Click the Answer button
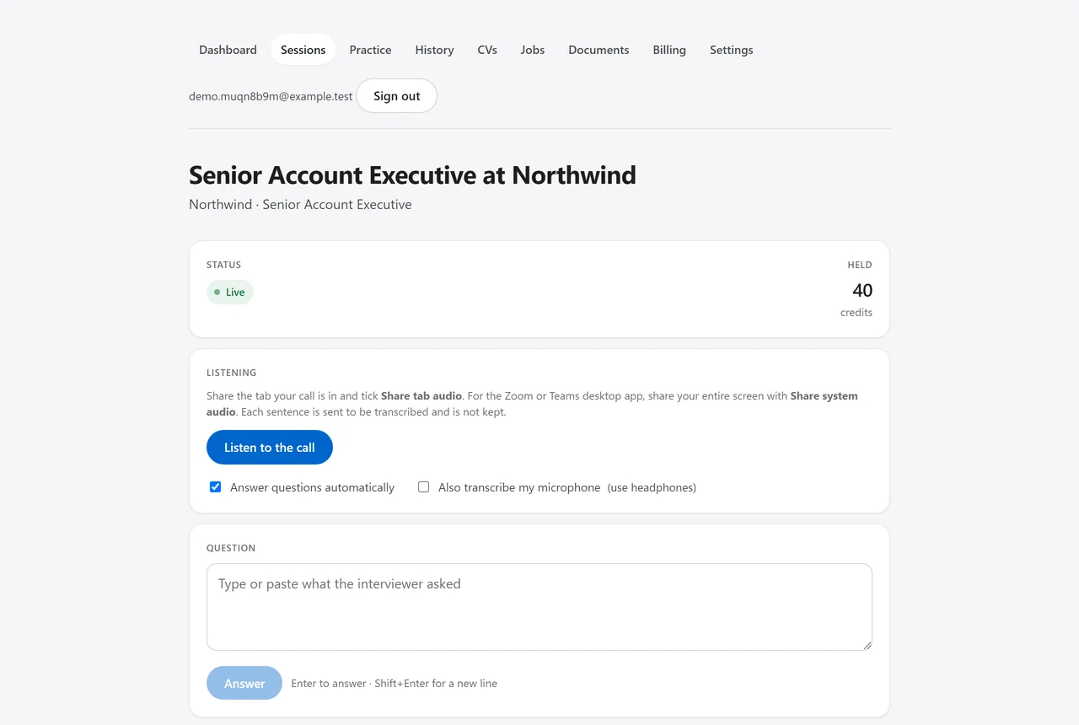This screenshot has width=1079, height=725. click(244, 684)
